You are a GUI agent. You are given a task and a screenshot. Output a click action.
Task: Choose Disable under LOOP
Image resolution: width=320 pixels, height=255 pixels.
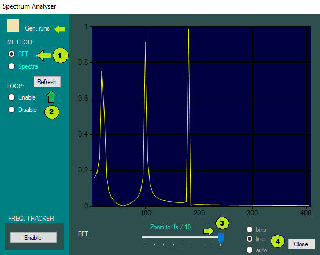[x=11, y=110]
